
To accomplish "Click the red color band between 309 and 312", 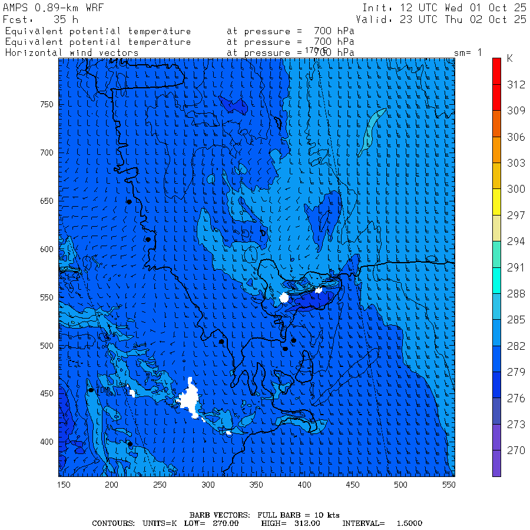I will tap(496, 97).
